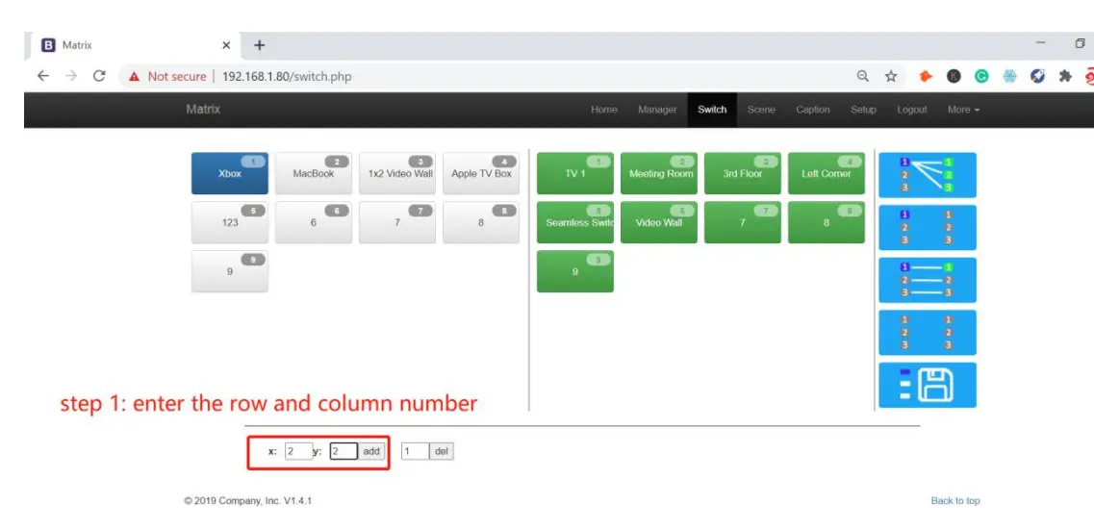Expand the More dropdown menu
The width and height of the screenshot is (1094, 530).
(963, 110)
